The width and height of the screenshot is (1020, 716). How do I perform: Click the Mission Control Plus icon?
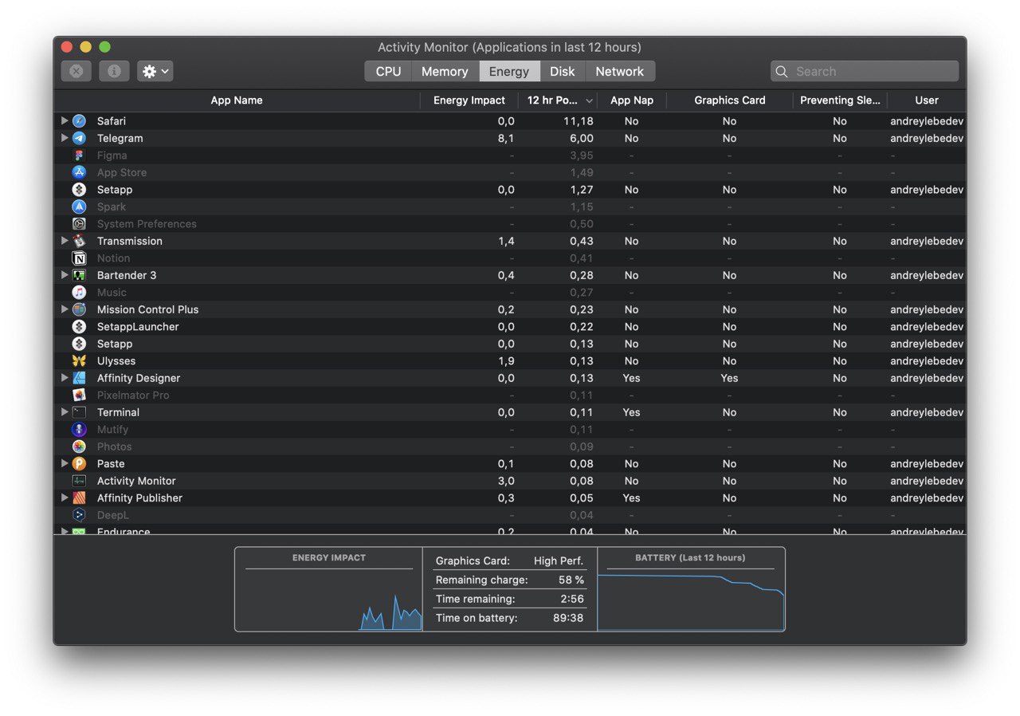(x=79, y=309)
